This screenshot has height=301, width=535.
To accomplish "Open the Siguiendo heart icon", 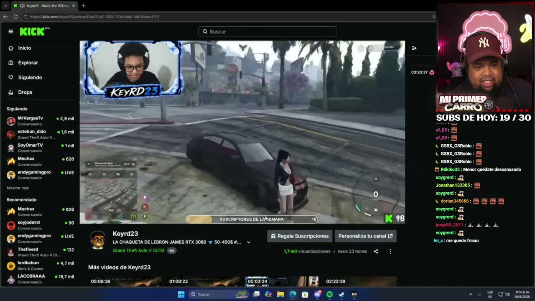I will click(x=11, y=77).
